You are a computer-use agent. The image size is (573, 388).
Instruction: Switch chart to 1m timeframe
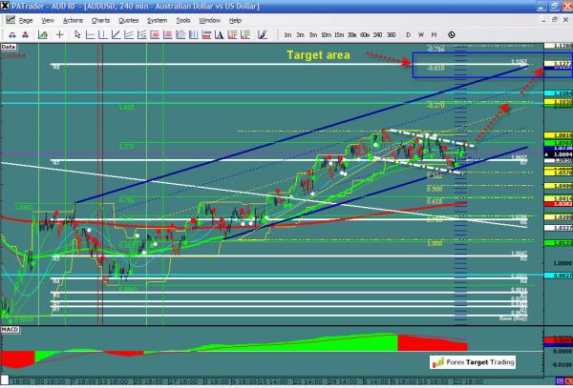pos(288,34)
